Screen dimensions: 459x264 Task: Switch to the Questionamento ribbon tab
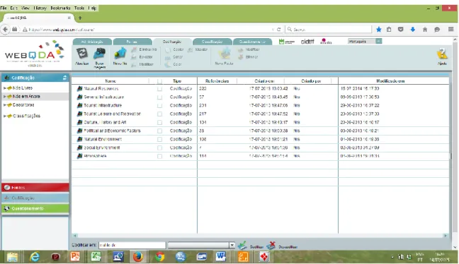pos(252,42)
